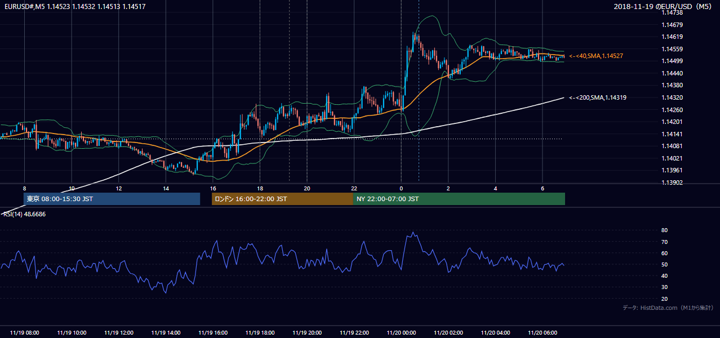Click price axis value 1.14738

click(672, 12)
